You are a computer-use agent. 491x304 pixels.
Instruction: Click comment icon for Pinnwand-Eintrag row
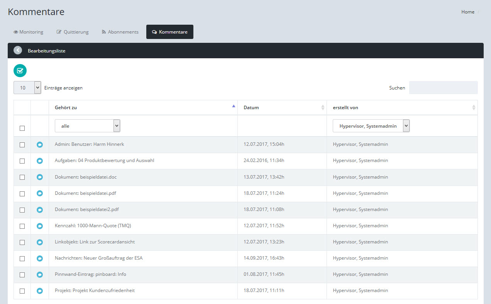40,275
